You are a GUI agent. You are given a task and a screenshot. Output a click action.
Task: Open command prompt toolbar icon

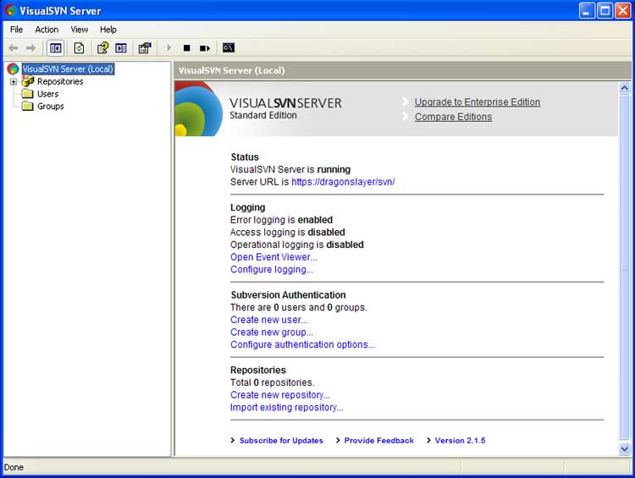[x=229, y=47]
